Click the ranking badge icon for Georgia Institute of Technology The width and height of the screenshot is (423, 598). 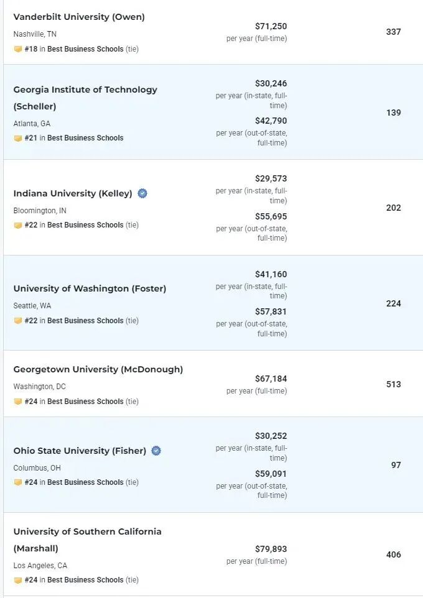pyautogui.click(x=17, y=138)
